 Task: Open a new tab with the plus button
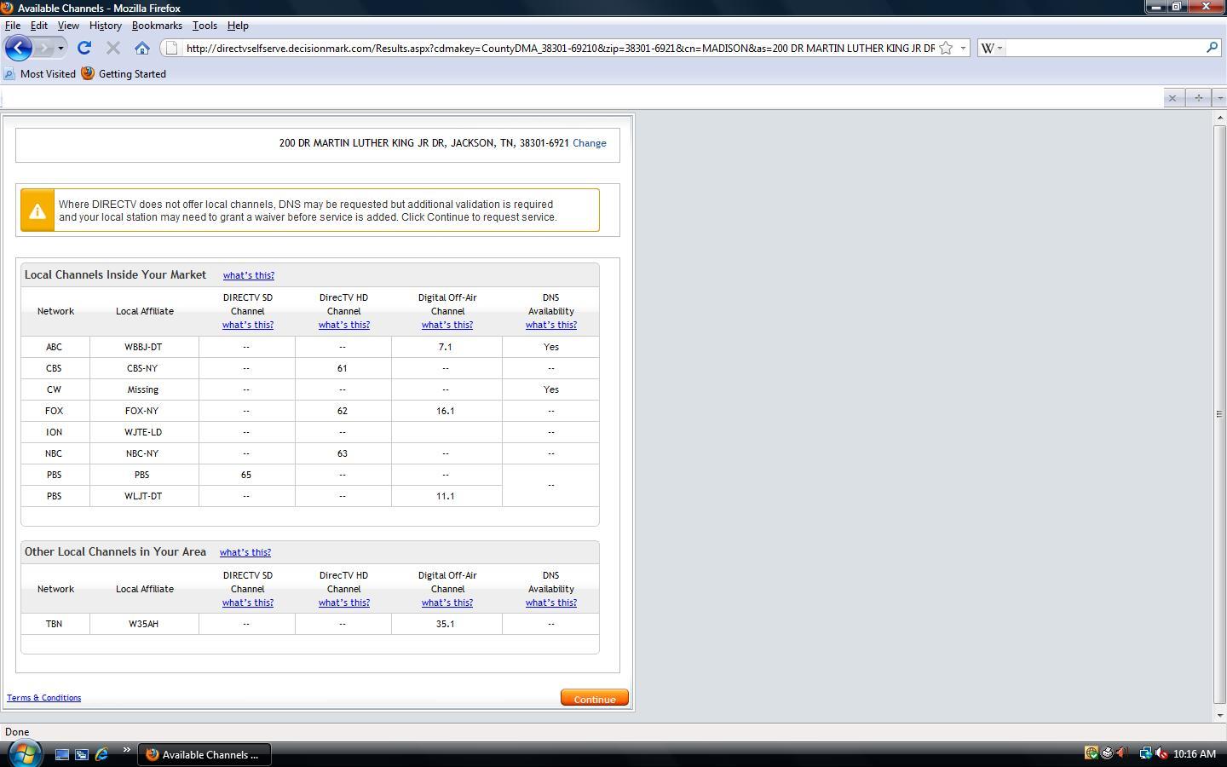click(x=1198, y=98)
